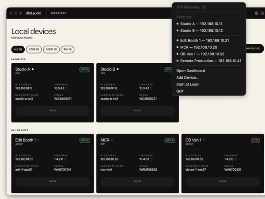Viewport: 265px width, 199px height.
Task: Choose OB Van 1 — 192.168.10.52 in menu
Action: point(209,54)
